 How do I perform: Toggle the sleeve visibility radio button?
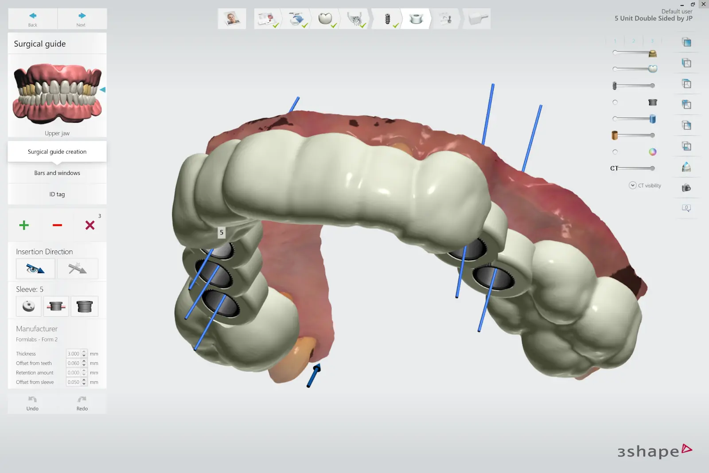point(615,102)
